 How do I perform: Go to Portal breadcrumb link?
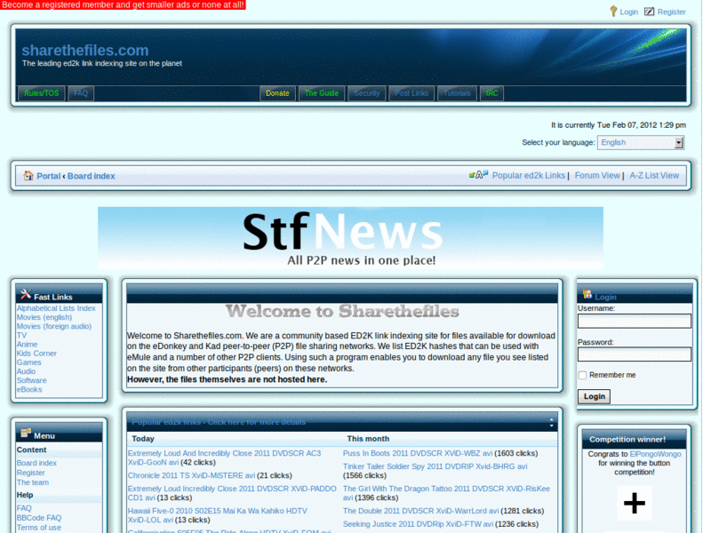[x=49, y=176]
